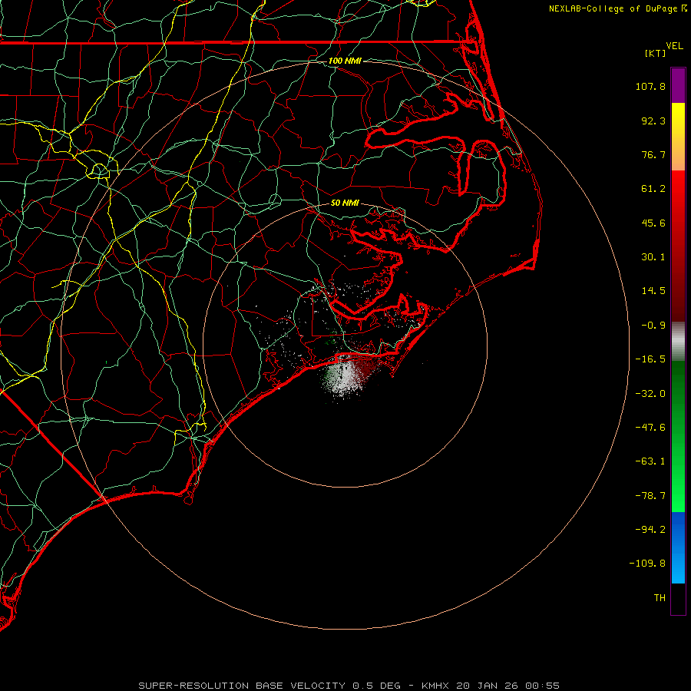Click the -94.2 velocity scale value

pyautogui.click(x=650, y=529)
